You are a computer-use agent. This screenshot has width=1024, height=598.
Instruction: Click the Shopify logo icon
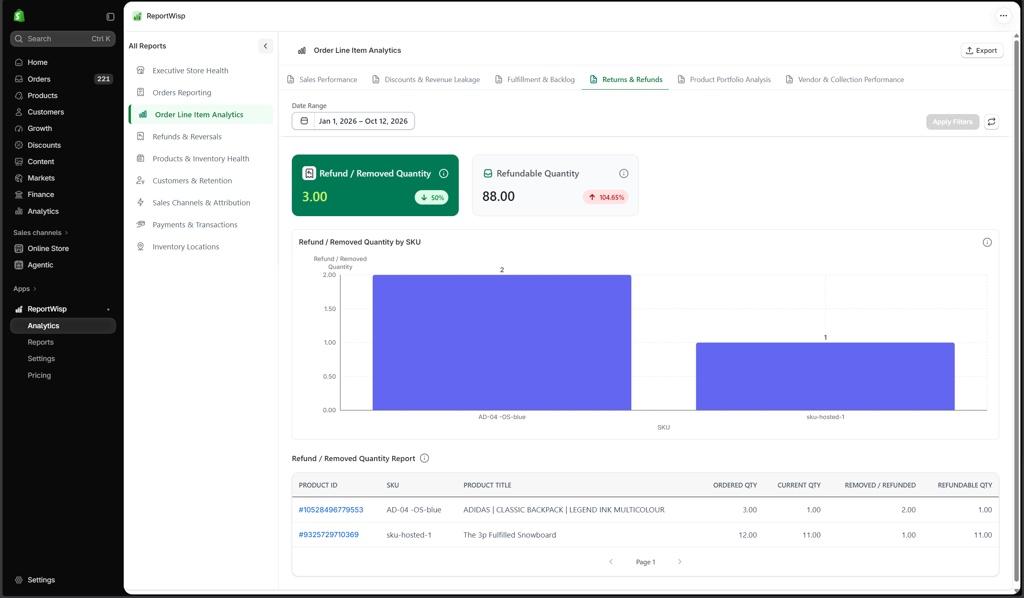point(19,16)
